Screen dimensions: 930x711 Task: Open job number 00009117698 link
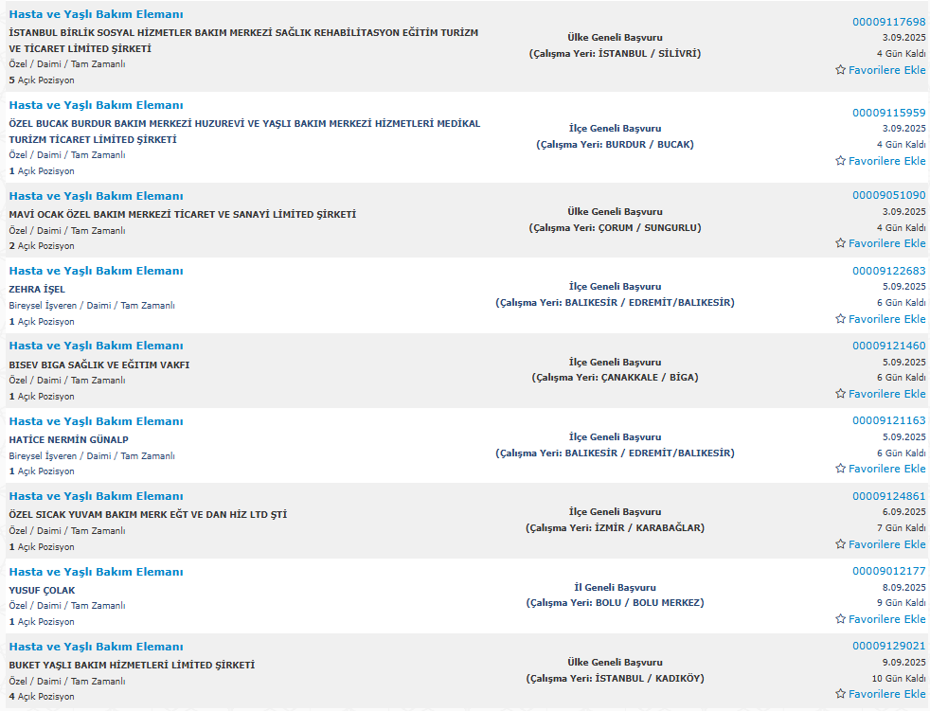tap(889, 22)
